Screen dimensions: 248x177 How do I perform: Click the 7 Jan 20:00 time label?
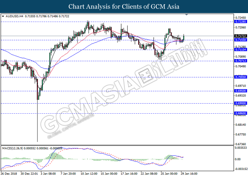(68, 174)
